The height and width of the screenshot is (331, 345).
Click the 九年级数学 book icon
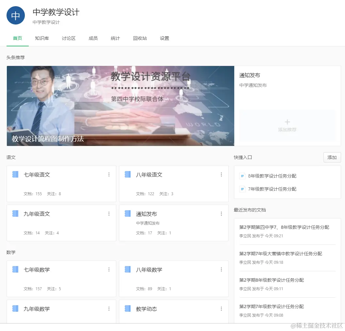(x=15, y=308)
